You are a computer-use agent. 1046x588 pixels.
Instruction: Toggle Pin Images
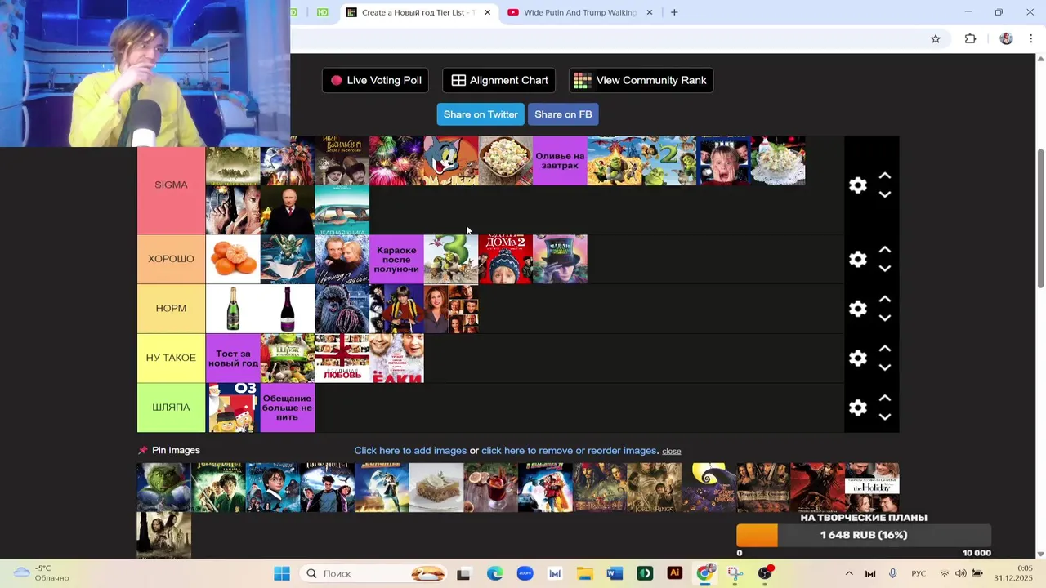(x=168, y=450)
